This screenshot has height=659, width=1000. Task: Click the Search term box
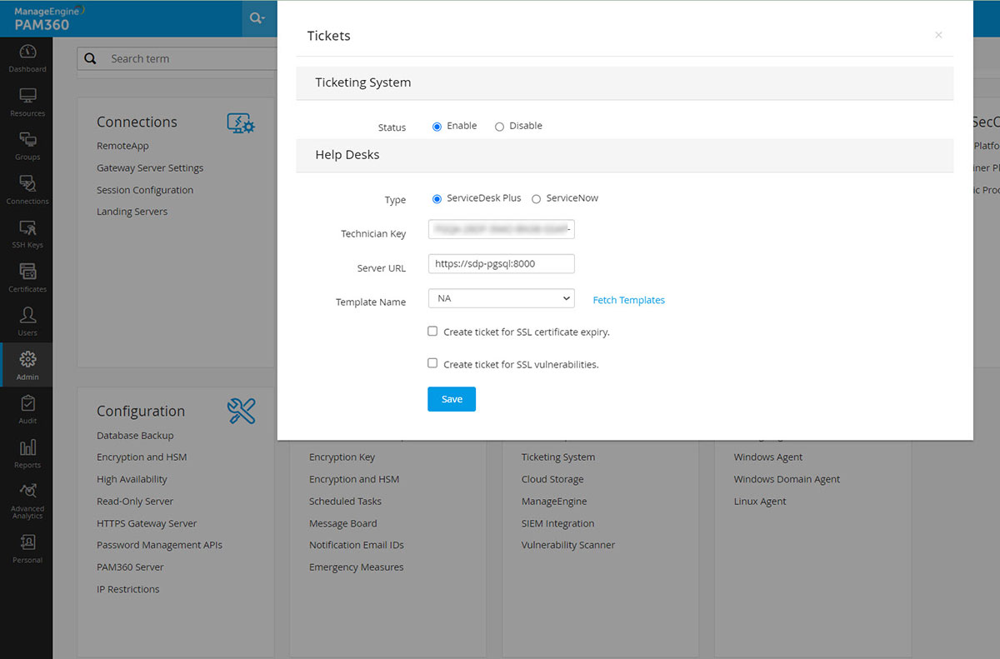[177, 59]
